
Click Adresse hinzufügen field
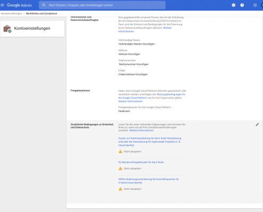(x=129, y=54)
